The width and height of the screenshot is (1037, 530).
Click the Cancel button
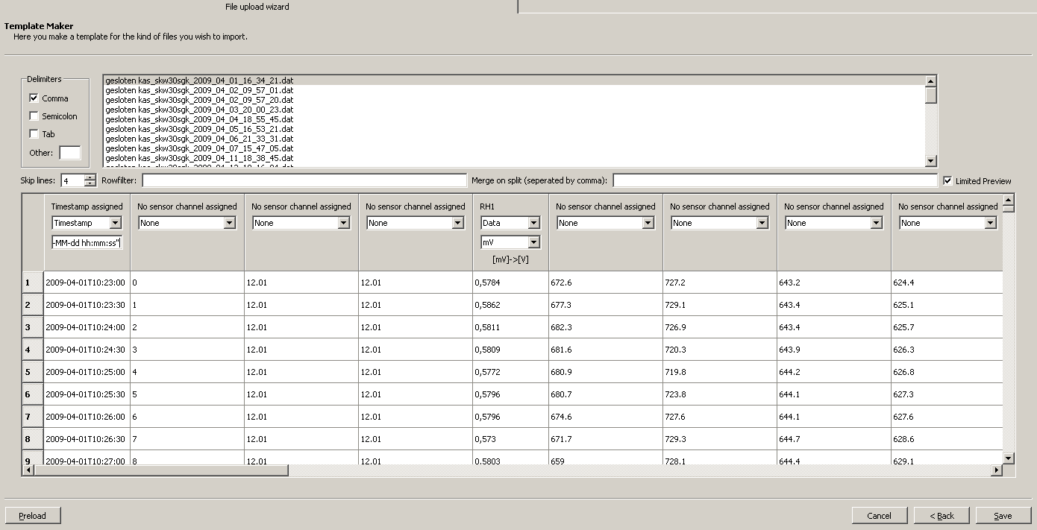pyautogui.click(x=880, y=515)
